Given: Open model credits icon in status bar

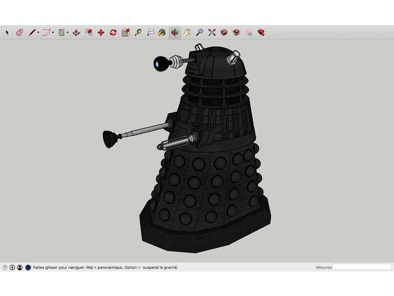Looking at the screenshot, I should coord(12,268).
